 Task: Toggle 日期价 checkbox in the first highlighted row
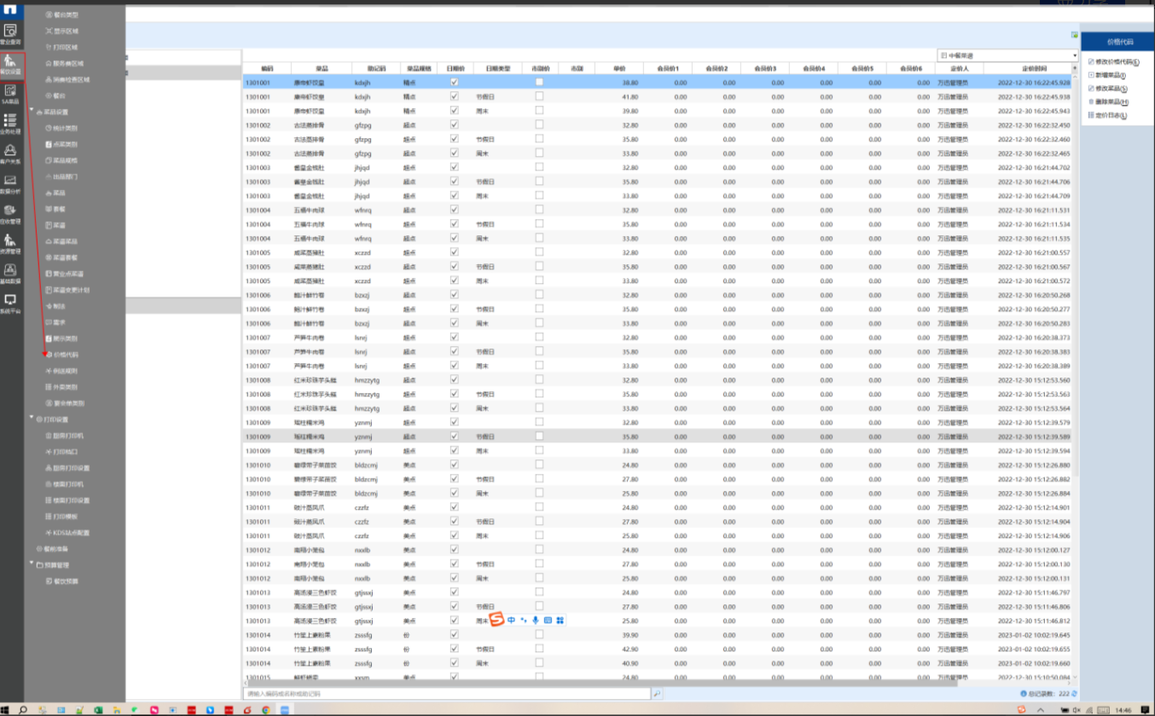coord(454,83)
